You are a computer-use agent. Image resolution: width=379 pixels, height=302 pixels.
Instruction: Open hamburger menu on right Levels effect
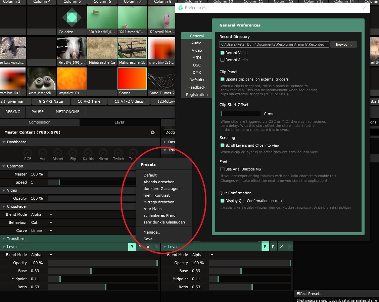289,247
